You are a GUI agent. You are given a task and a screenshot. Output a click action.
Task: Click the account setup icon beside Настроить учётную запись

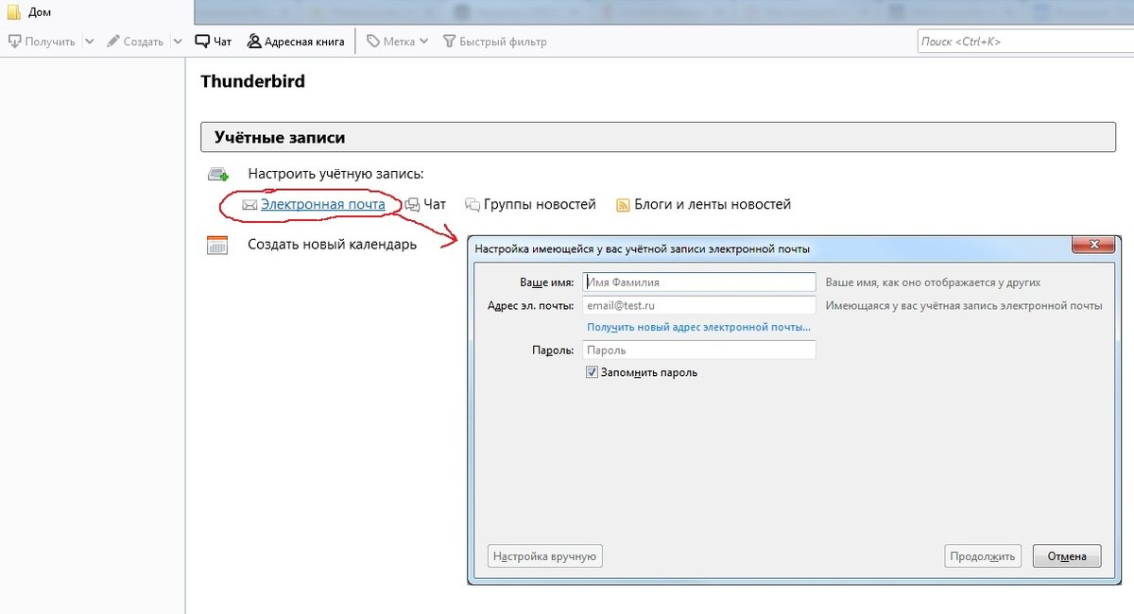218,174
